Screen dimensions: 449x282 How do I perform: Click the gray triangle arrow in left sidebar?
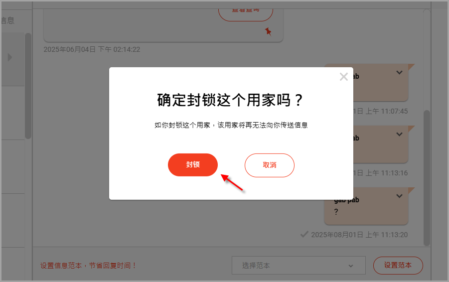pyautogui.click(x=10, y=57)
